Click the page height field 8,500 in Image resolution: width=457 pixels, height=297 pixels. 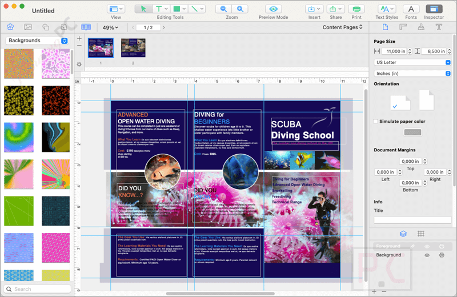pos(434,51)
